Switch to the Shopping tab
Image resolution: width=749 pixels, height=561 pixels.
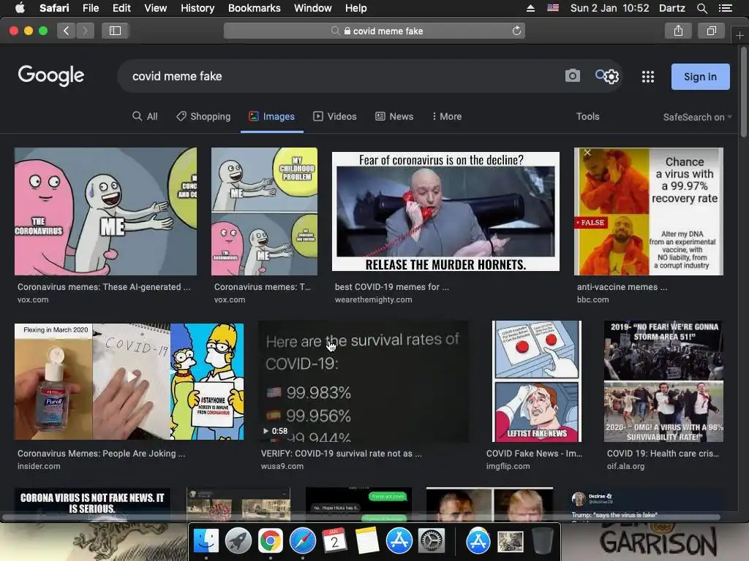tap(203, 116)
